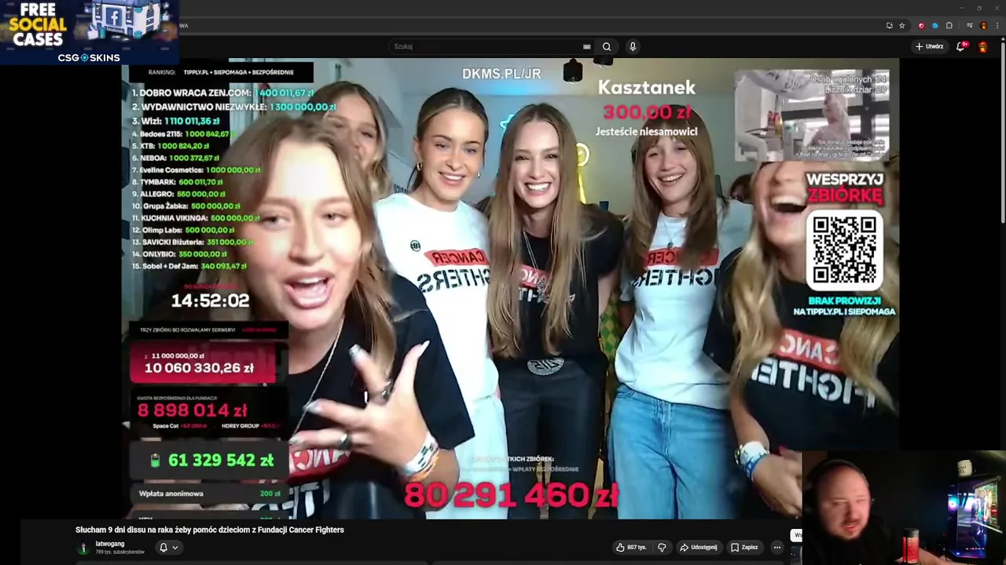Like the video, 807 tys. button
Viewport: 1006px width, 565px height.
pos(631,547)
